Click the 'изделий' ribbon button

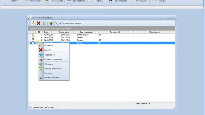pos(14,1)
